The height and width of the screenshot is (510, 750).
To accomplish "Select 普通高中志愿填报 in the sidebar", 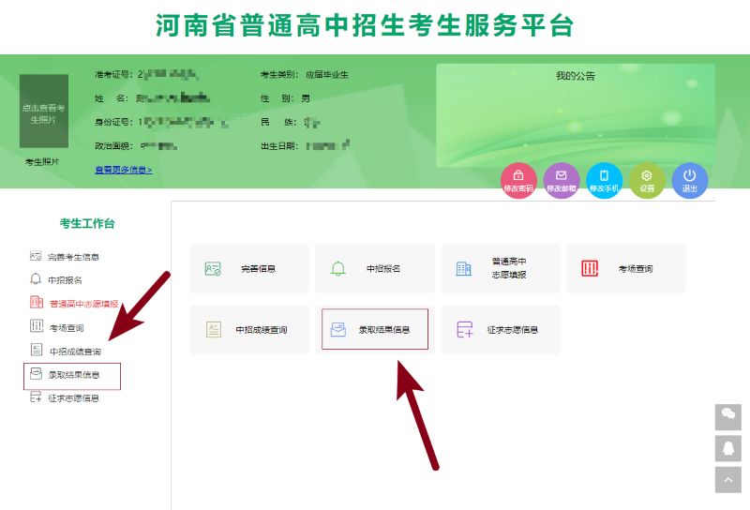I will (x=84, y=304).
